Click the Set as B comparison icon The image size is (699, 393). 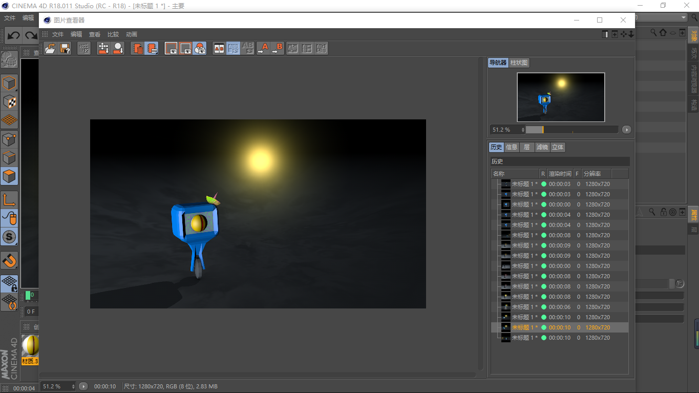[277, 49]
